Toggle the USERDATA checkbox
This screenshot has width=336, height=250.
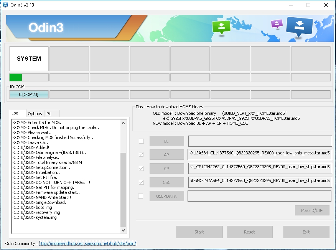coord(140,196)
